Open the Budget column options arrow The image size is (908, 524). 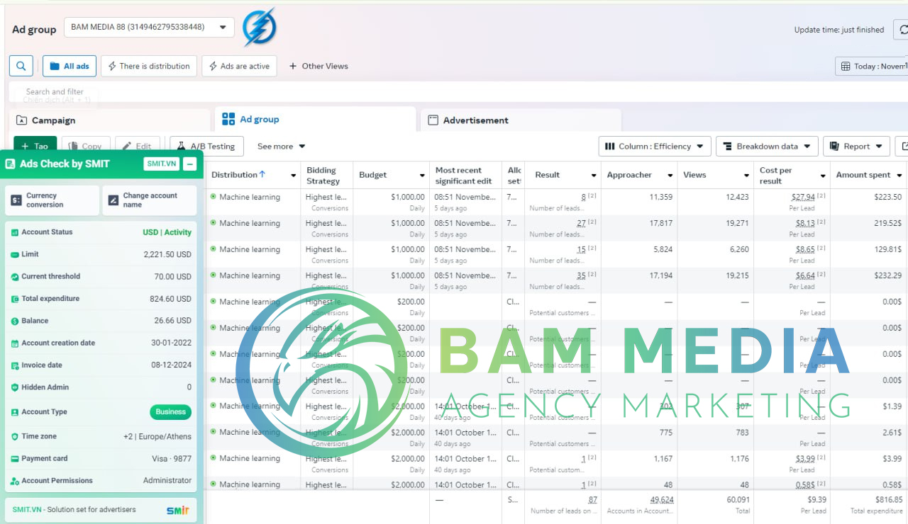421,176
